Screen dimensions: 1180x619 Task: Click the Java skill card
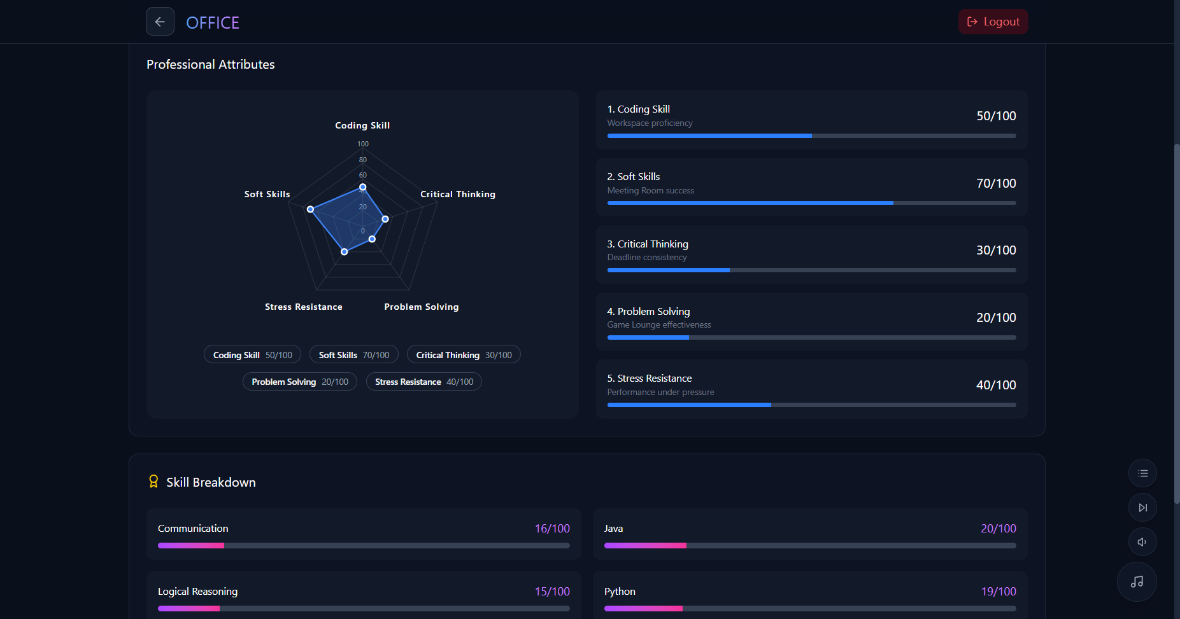(810, 534)
